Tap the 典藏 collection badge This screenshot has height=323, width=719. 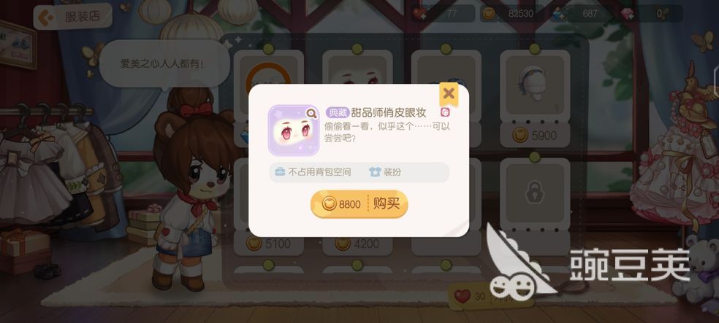(338, 112)
